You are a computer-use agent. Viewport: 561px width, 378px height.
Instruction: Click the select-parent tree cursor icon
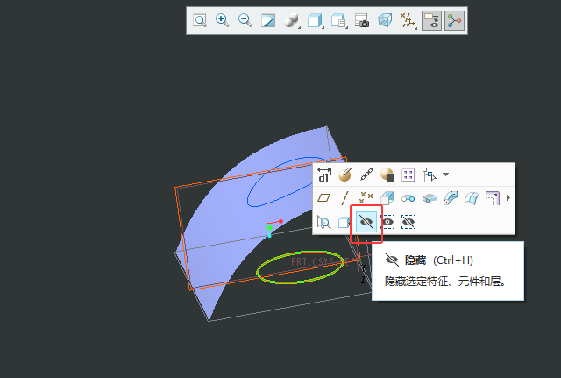(x=429, y=175)
